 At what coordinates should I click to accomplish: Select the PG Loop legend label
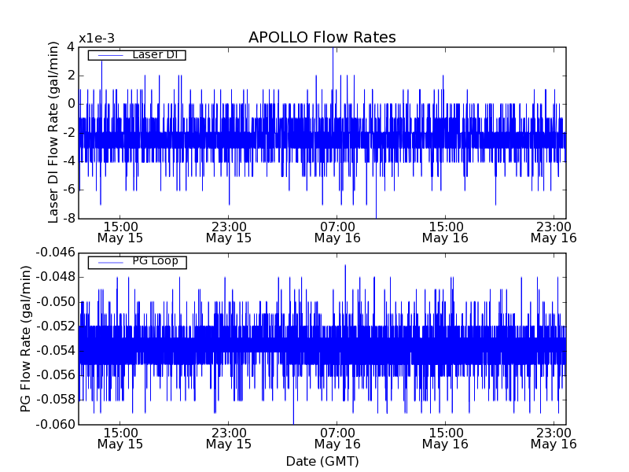155,261
